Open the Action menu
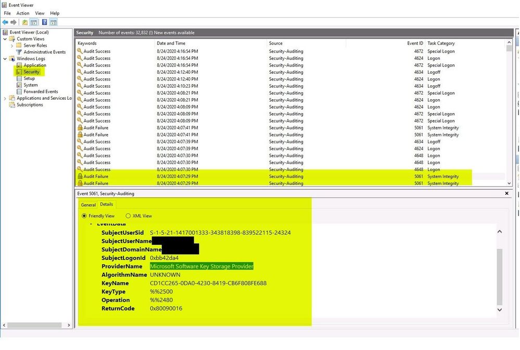This screenshot has height=350, width=520. click(23, 13)
